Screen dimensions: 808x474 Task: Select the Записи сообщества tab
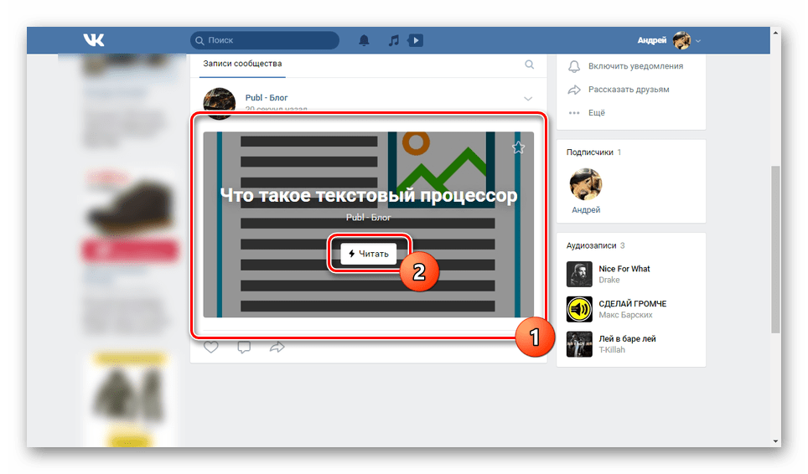242,64
